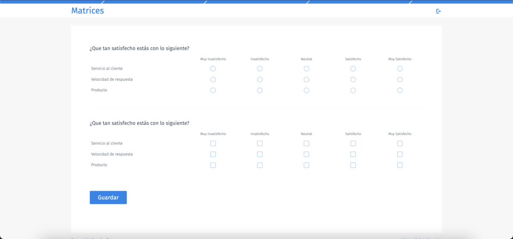The image size is (513, 239).
Task: Enable Neutral checkbox for Velocidad de respuesta
Action: pos(307,154)
